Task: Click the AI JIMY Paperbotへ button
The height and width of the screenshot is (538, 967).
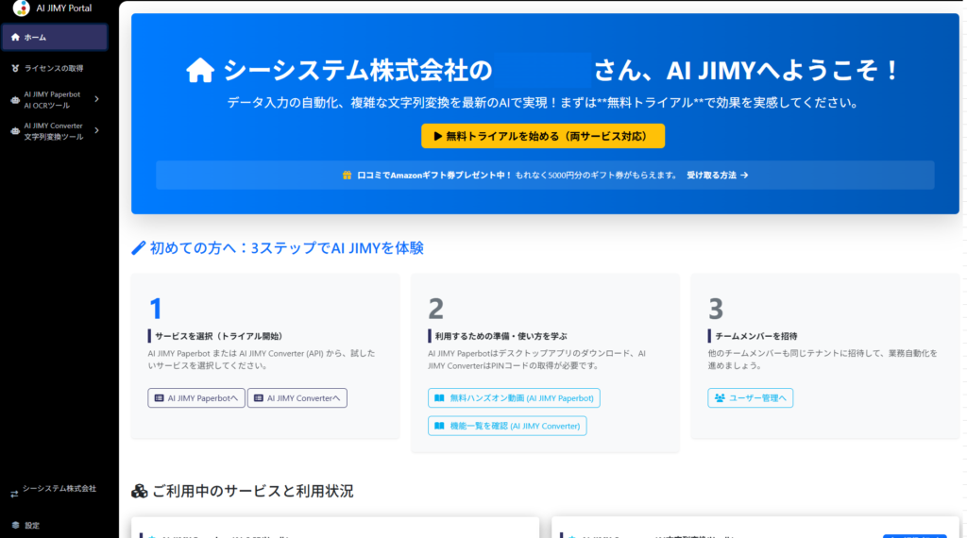Action: (x=196, y=398)
